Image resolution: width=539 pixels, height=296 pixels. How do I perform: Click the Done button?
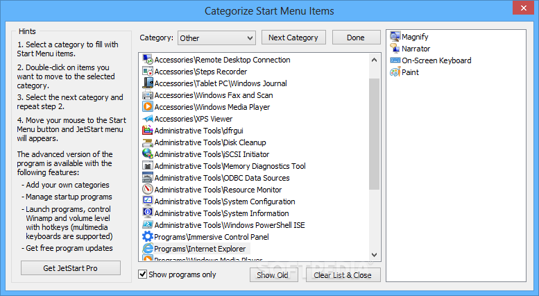click(356, 38)
